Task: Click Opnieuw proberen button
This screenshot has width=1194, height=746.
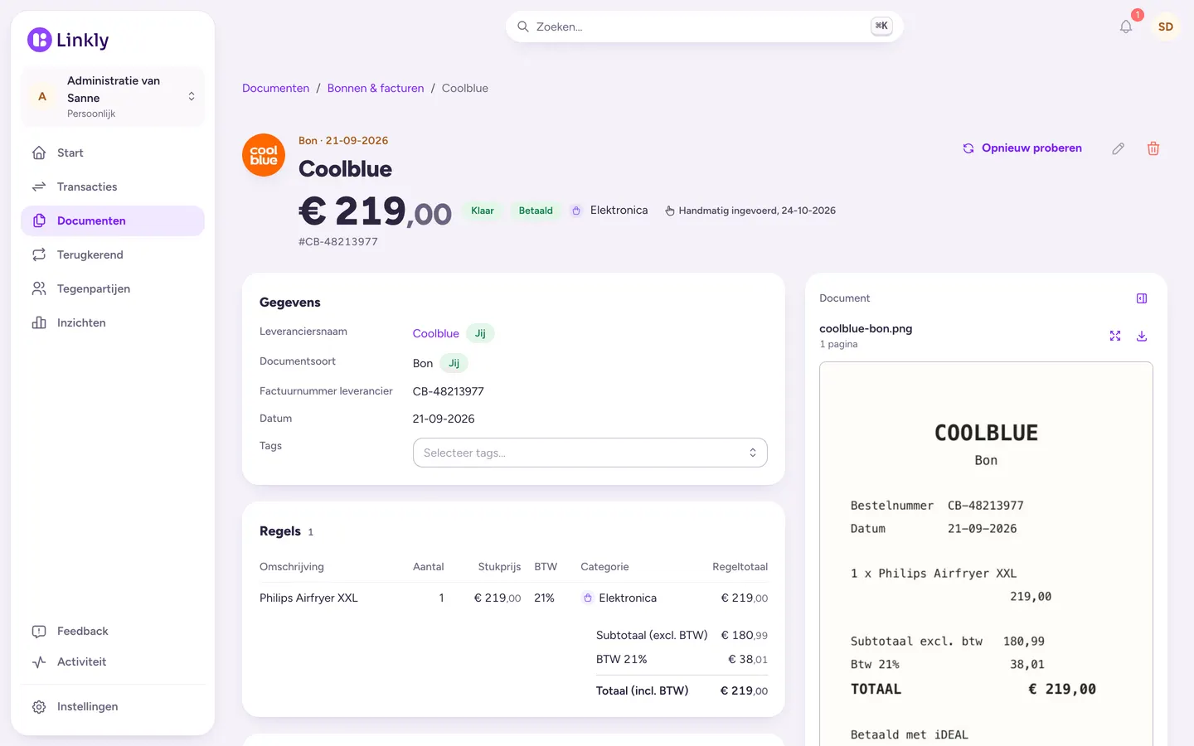Action: coord(1022,148)
